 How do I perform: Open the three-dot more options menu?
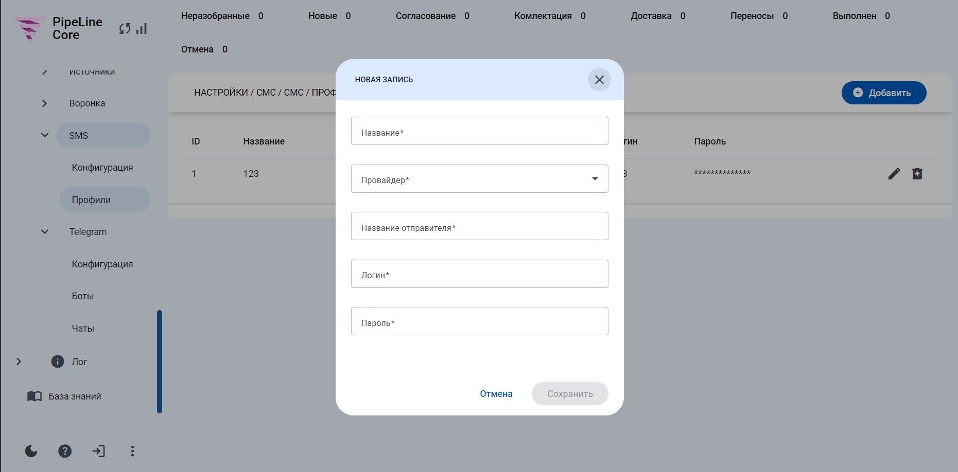[132, 451]
